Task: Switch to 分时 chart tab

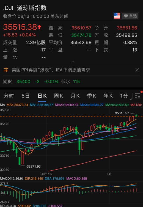Action: 9,96
